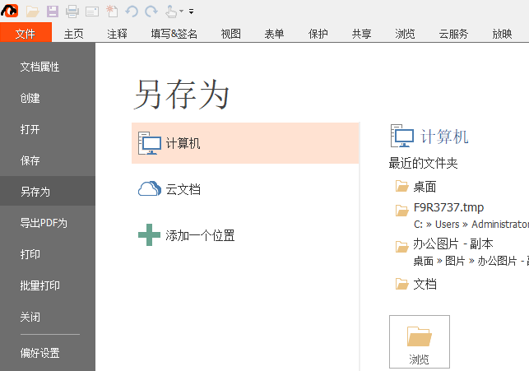The image size is (529, 371).
Task: Switch to the 浏览 ribbon tab
Action: [405, 34]
